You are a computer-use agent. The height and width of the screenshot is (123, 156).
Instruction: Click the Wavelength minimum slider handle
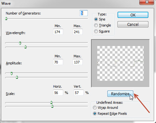pyautogui.click(x=20, y=43)
